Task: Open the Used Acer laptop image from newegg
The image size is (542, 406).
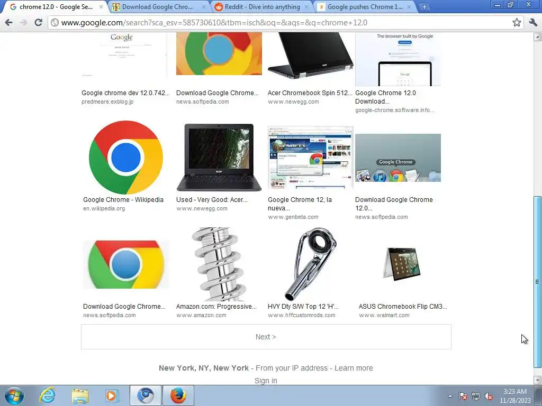Action: 219,158
